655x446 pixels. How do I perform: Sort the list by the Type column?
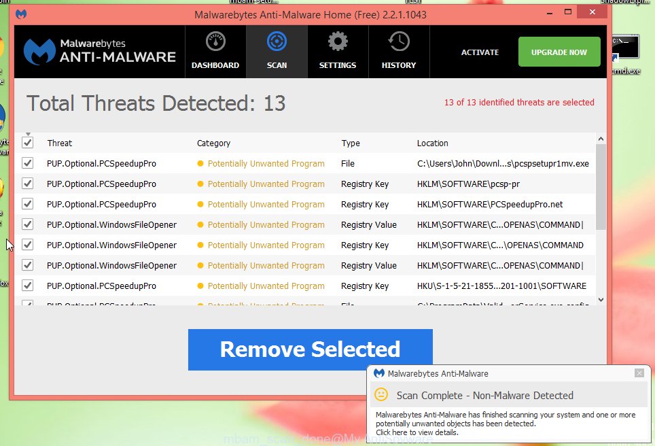coord(351,143)
